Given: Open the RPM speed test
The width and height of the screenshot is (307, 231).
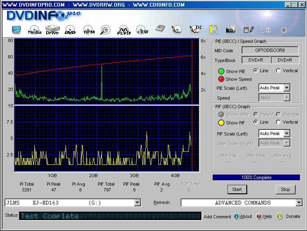Looking at the screenshot, I should tap(89, 30).
